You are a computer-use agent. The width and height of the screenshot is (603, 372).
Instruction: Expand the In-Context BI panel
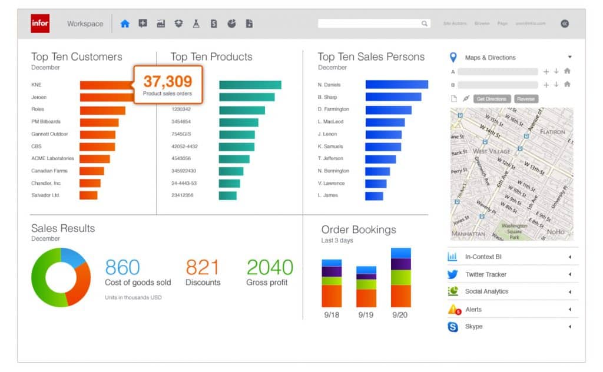[x=568, y=256]
